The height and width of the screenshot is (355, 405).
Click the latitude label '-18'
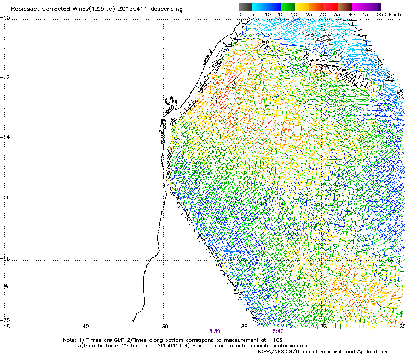click(5, 258)
